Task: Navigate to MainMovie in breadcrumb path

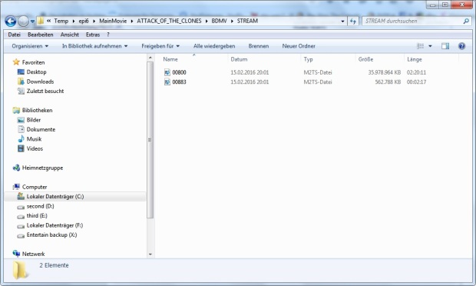Action: click(113, 21)
